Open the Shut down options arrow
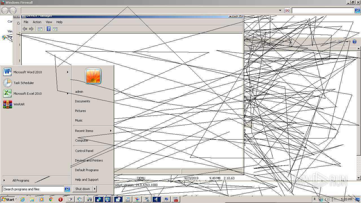 click(95, 189)
